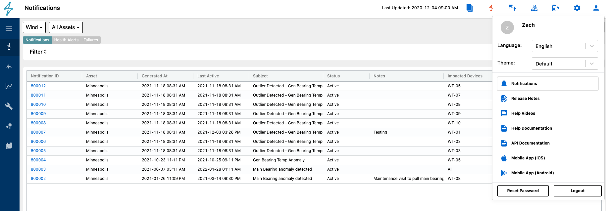Open notification 800005 link
The width and height of the screenshot is (606, 211).
point(38,151)
